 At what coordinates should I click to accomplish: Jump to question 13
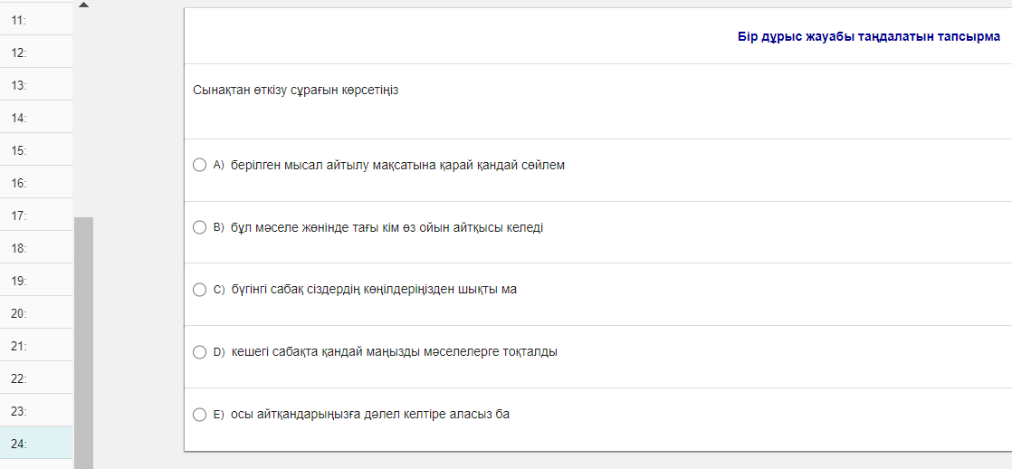(x=36, y=85)
